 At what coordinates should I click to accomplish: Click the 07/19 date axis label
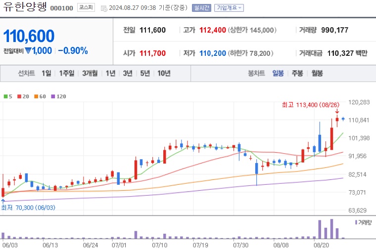pyautogui.click(x=200, y=245)
